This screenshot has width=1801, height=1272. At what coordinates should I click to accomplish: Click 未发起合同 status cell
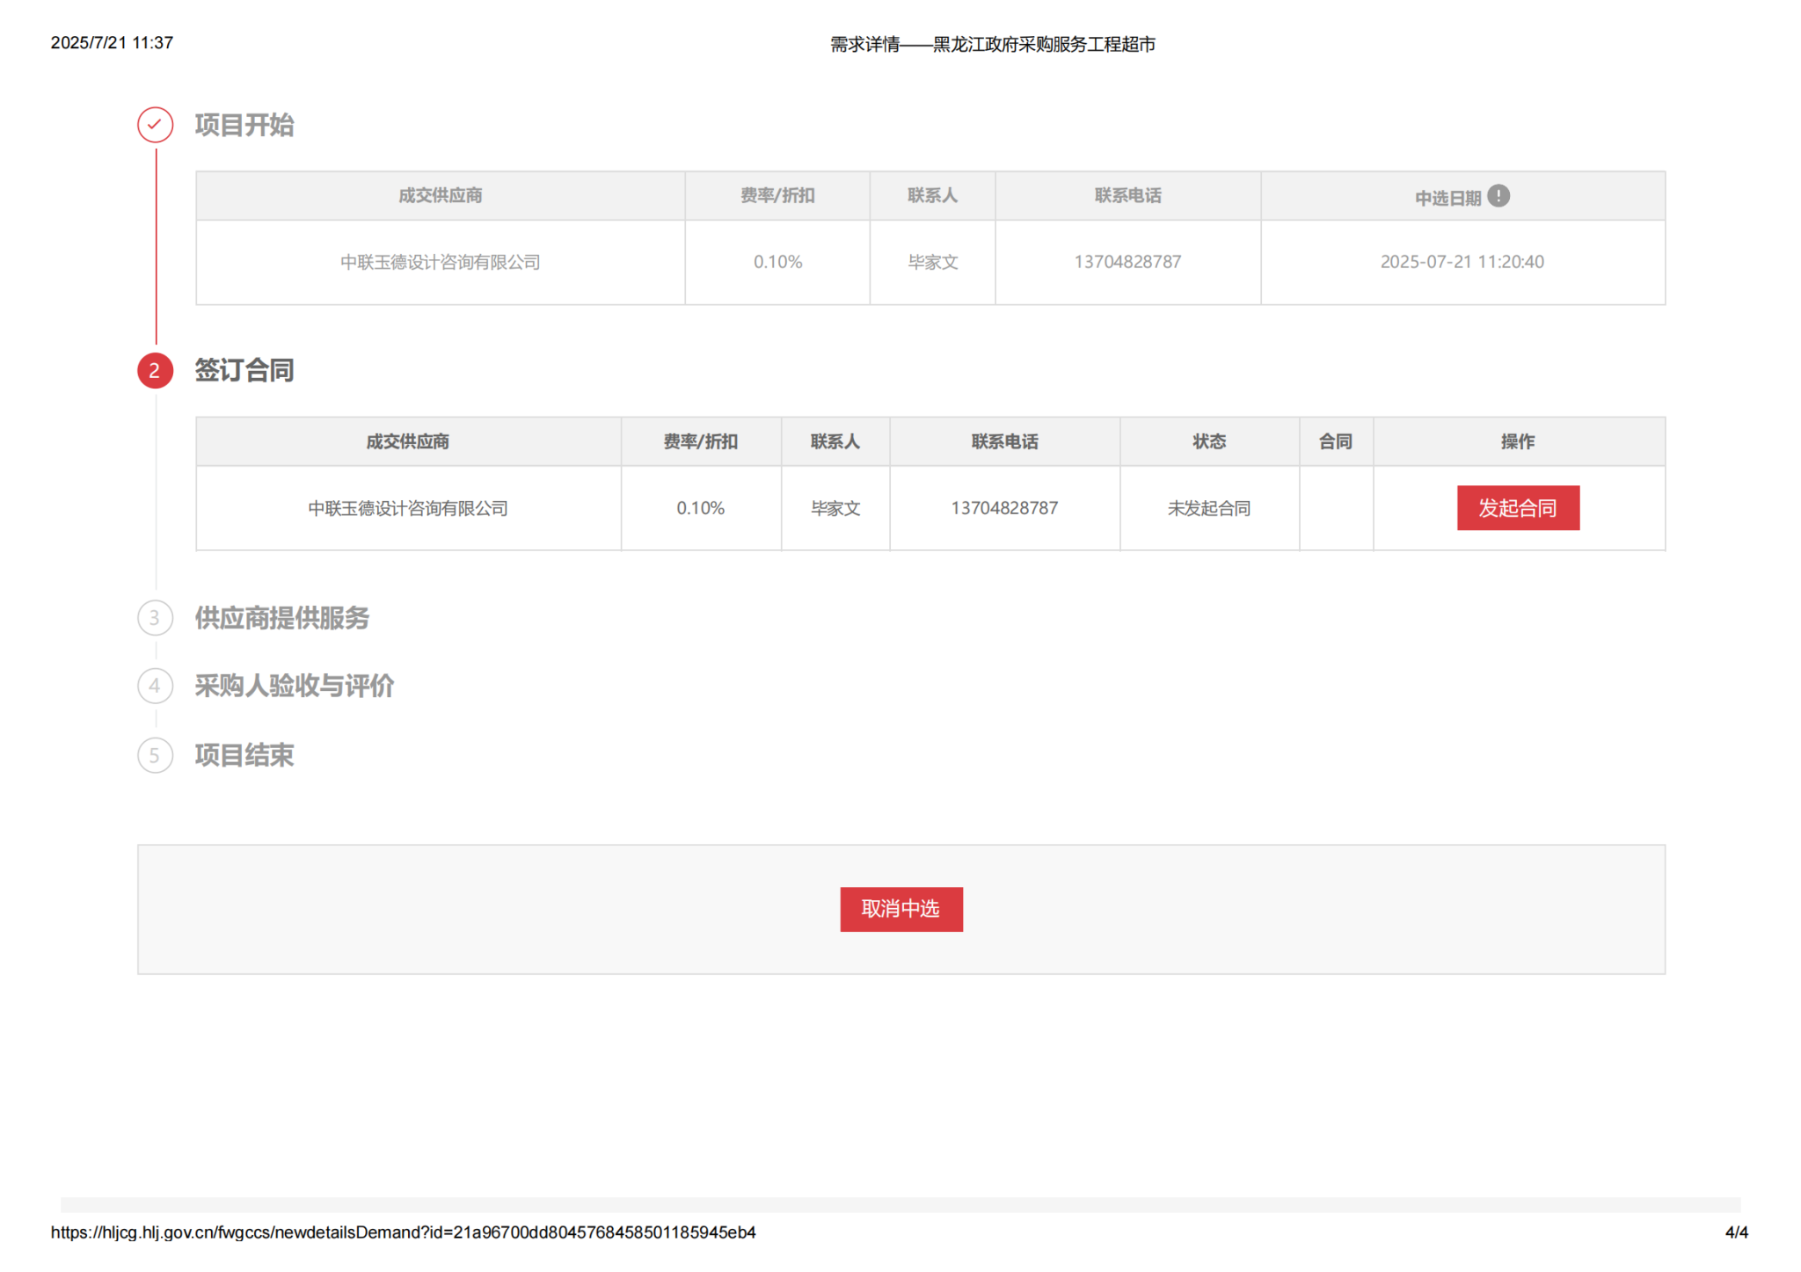click(1208, 508)
